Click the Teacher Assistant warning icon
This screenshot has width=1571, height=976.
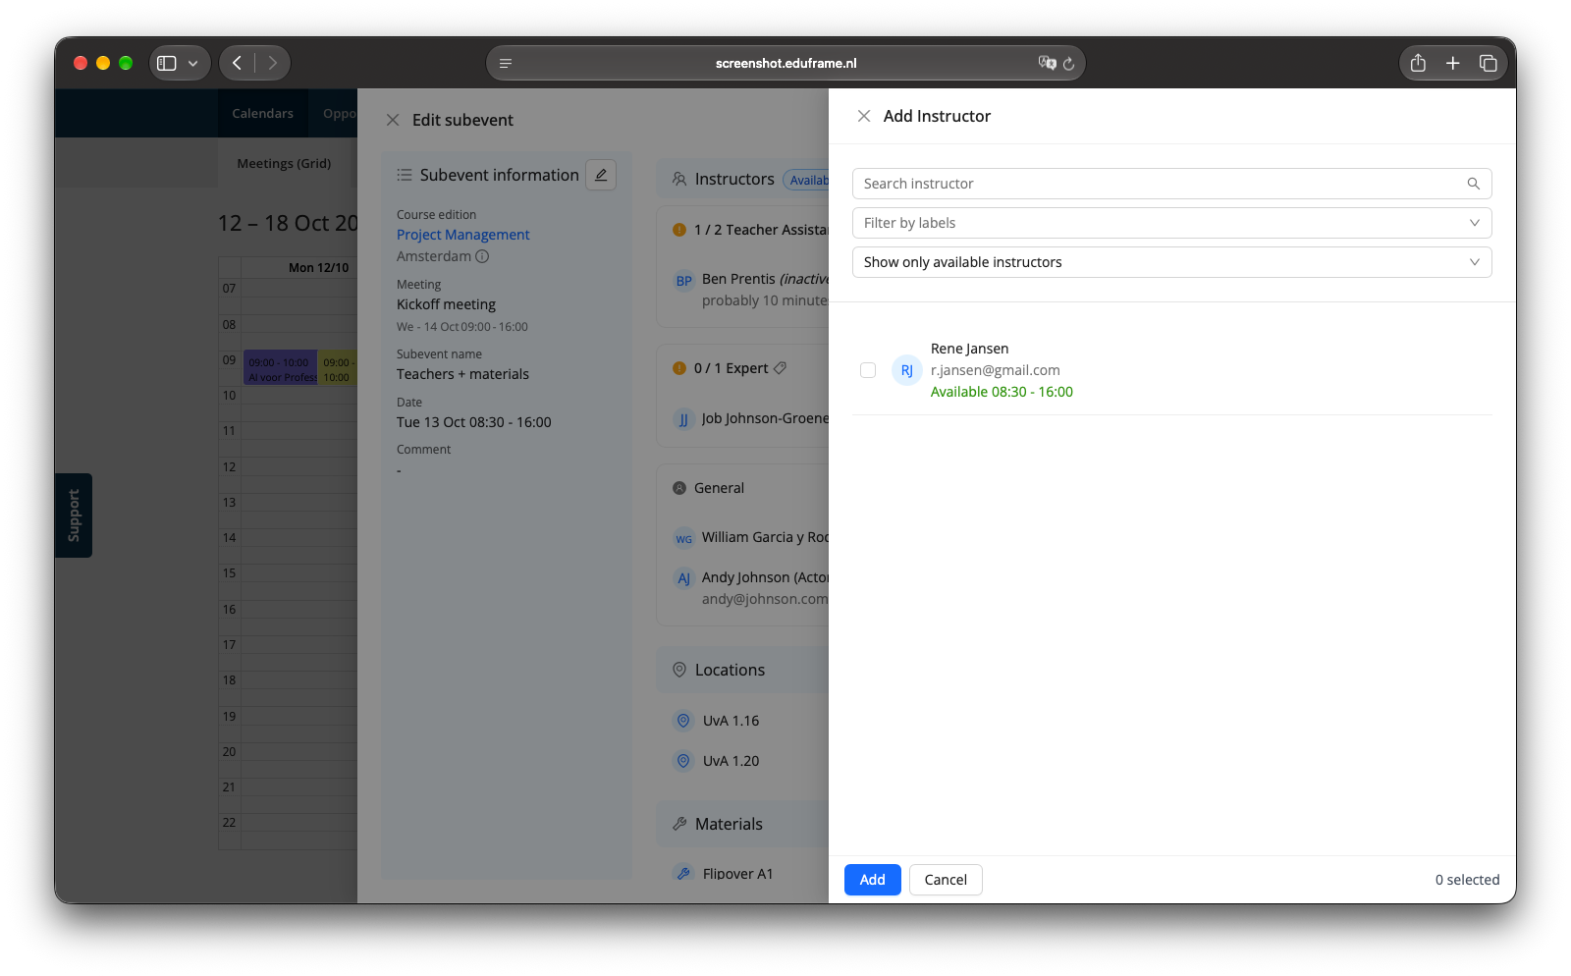[679, 230]
